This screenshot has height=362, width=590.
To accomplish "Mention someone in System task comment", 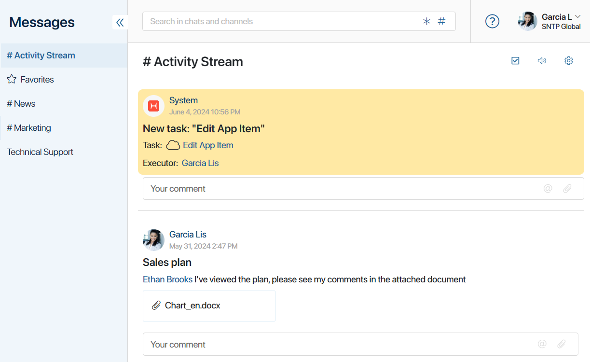I will pos(548,189).
